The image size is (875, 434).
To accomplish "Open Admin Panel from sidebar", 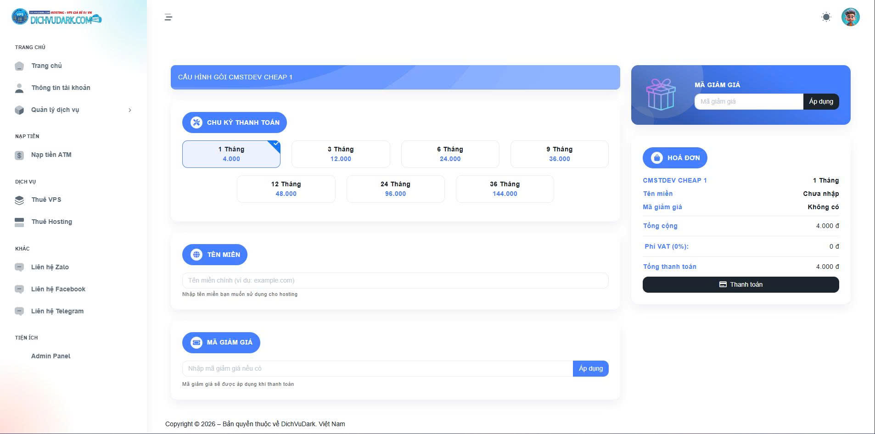I will [x=50, y=356].
